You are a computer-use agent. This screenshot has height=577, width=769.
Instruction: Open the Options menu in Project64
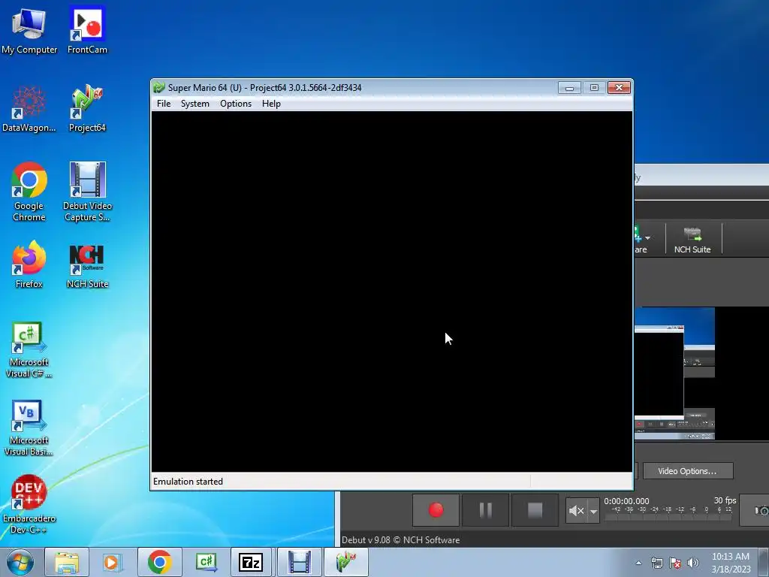[235, 104]
